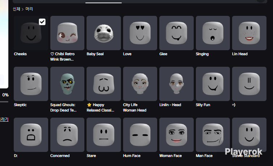This screenshot has height=166, width=273.
Task: Choose the =) smiley head
Action: (x=249, y=84)
